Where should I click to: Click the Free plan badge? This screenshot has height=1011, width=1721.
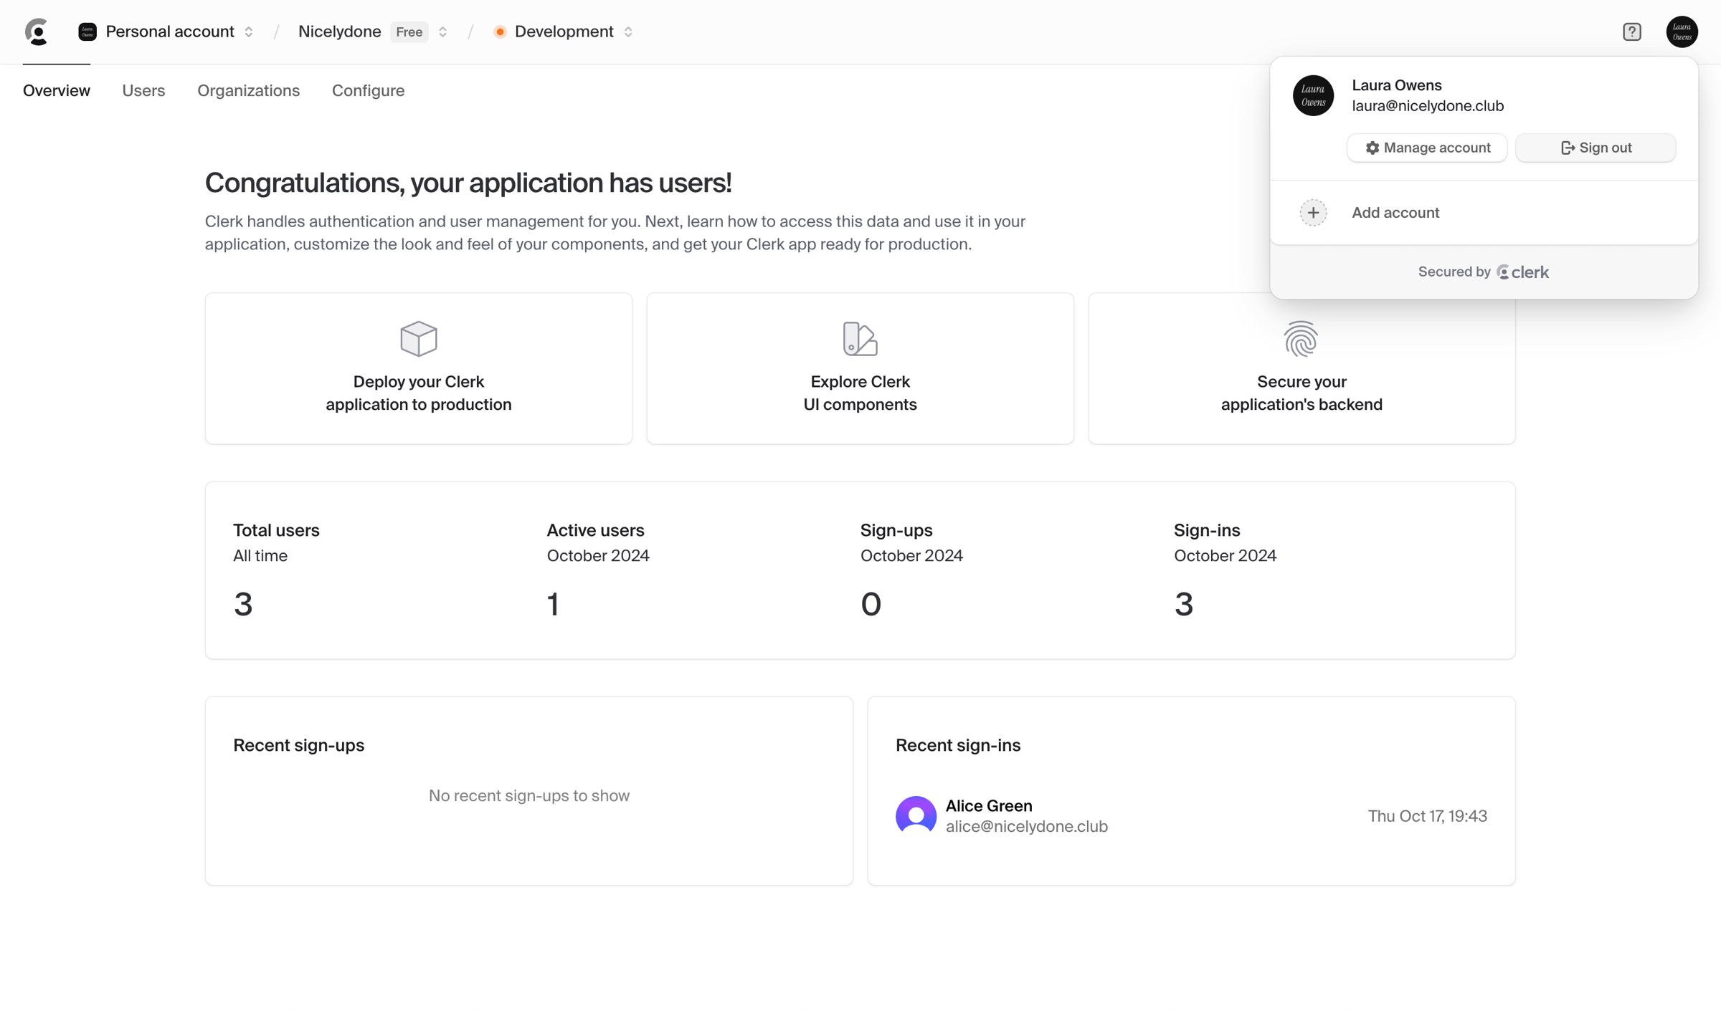409,32
